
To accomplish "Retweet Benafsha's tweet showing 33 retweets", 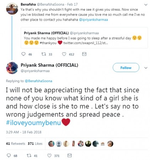I will (x=43, y=54).
